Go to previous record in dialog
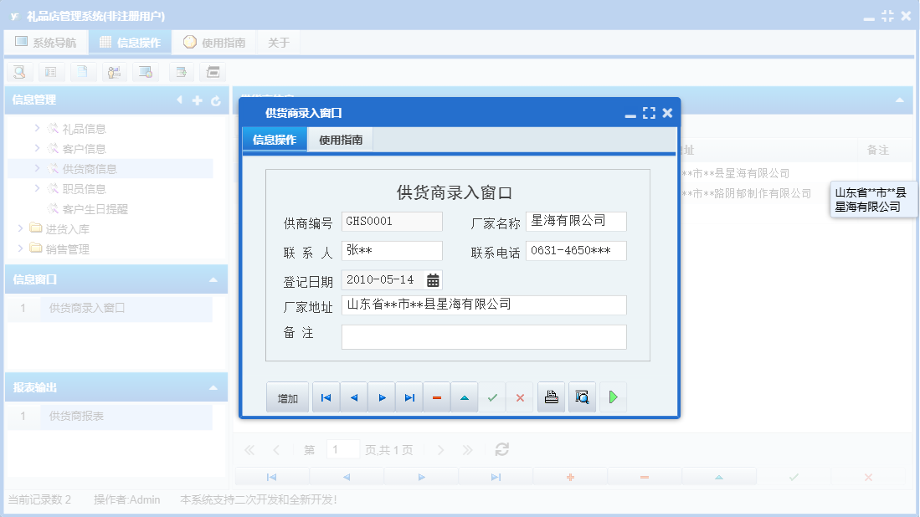 click(x=354, y=397)
